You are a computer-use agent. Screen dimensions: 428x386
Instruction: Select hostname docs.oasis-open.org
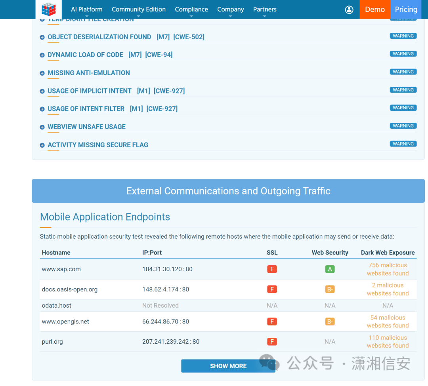point(70,289)
